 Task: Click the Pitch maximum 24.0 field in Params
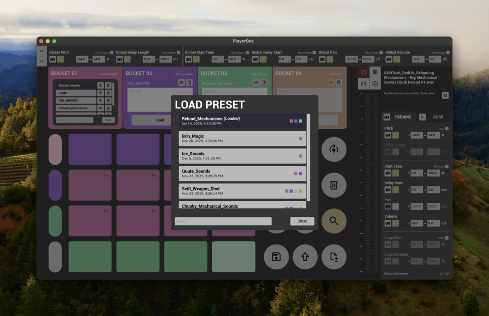point(433,135)
